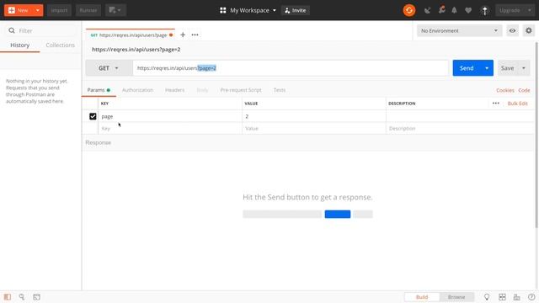539x303 pixels.
Task: Open the Pre-request Script tab
Action: 241,90
